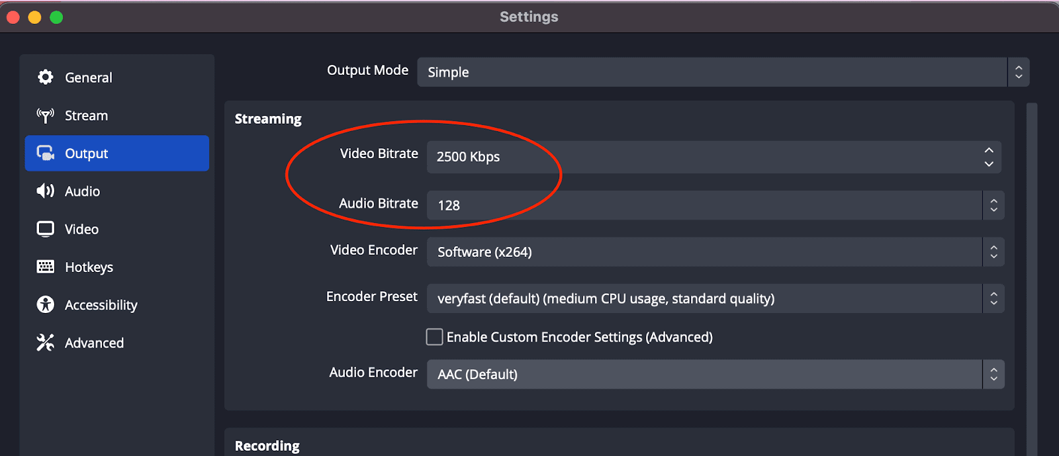Click the General gear icon
Image resolution: width=1059 pixels, height=456 pixels.
[45, 77]
